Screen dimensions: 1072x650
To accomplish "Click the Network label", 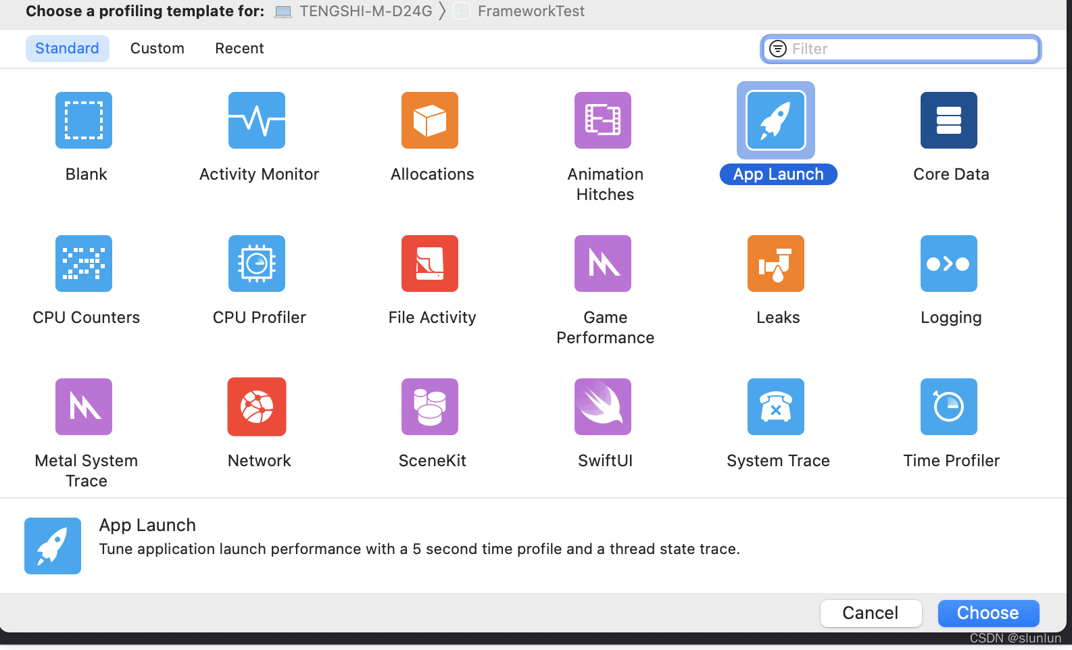I will coord(260,461).
